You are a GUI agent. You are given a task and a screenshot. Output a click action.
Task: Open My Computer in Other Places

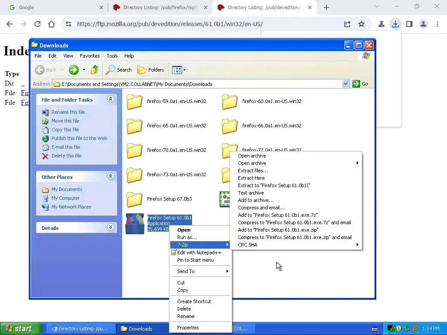tap(61, 198)
